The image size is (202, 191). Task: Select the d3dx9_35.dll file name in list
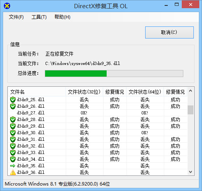coord(31,166)
